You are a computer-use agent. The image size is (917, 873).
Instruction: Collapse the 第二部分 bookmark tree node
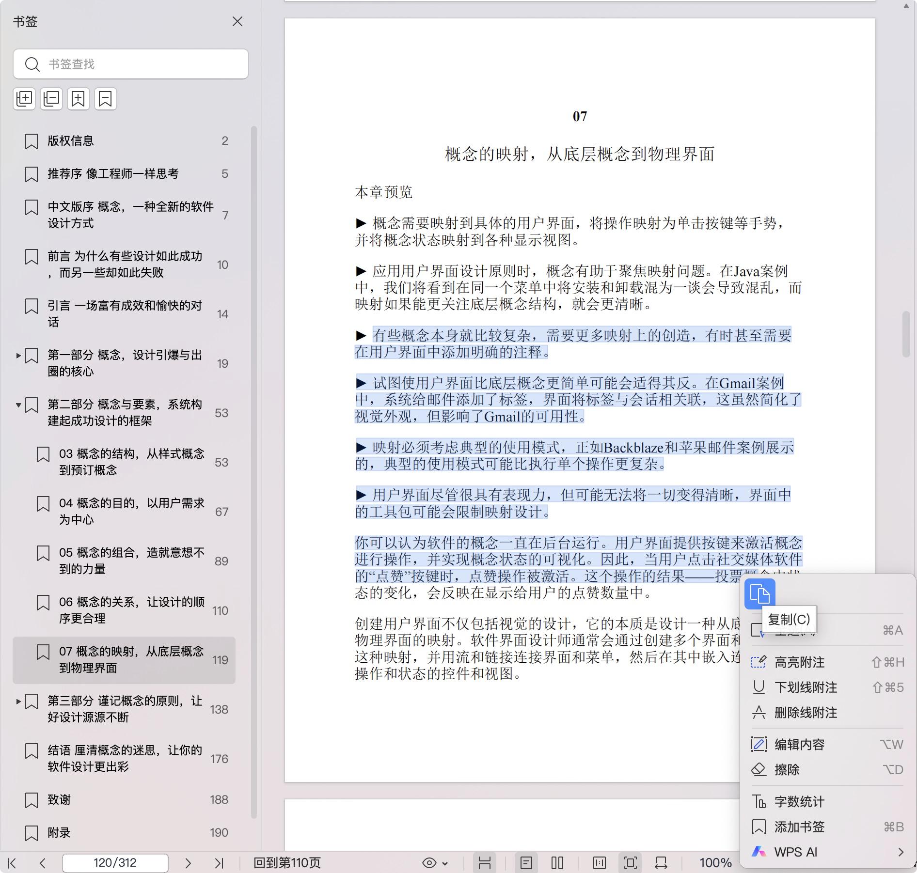tap(18, 405)
